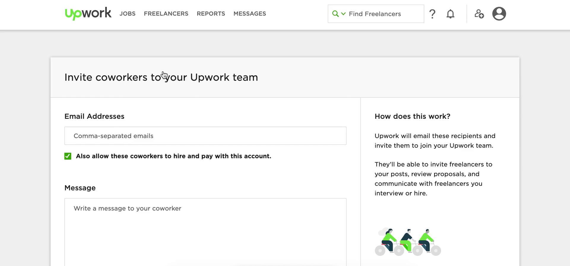Expand the search type dropdown chevron
The width and height of the screenshot is (570, 266).
pyautogui.click(x=343, y=14)
